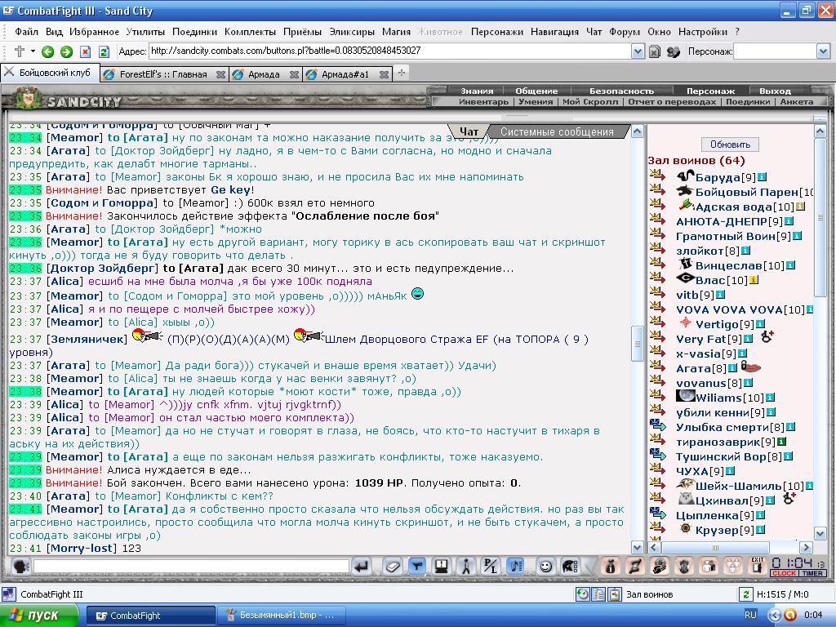This screenshot has width=836, height=627.
Task: Open the smiley emoticons picker
Action: coord(545,566)
